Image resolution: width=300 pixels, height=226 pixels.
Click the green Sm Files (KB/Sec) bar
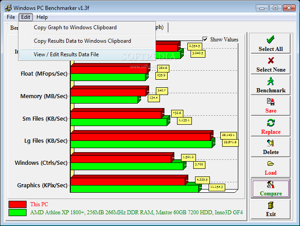pos(119,122)
